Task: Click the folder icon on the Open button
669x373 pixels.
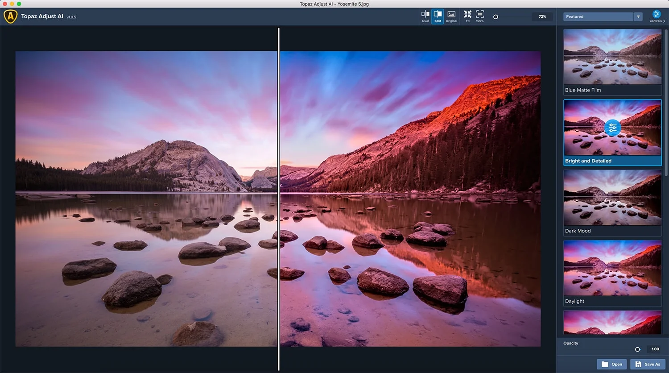Action: coord(605,364)
